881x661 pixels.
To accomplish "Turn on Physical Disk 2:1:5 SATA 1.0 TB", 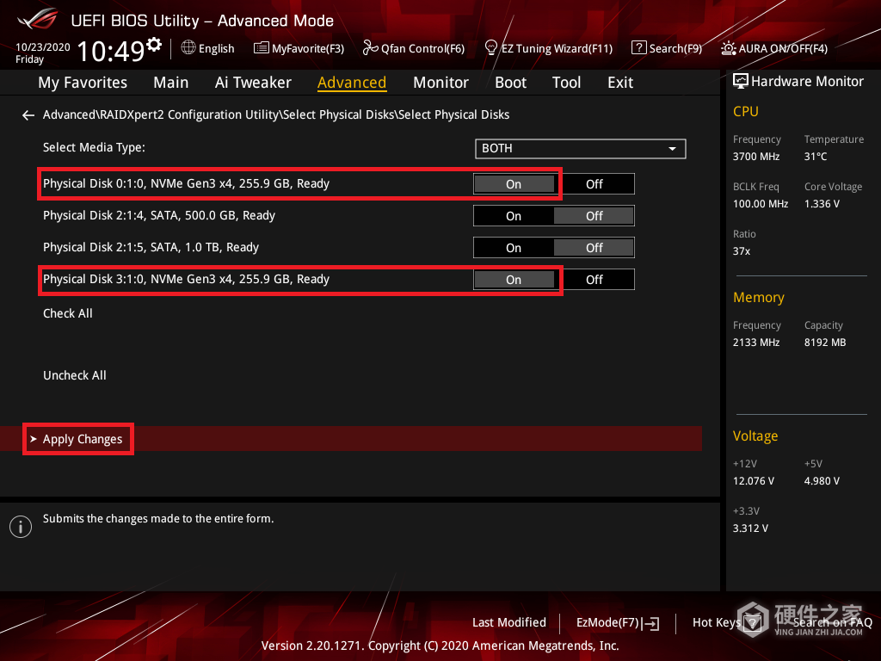I will pos(514,248).
